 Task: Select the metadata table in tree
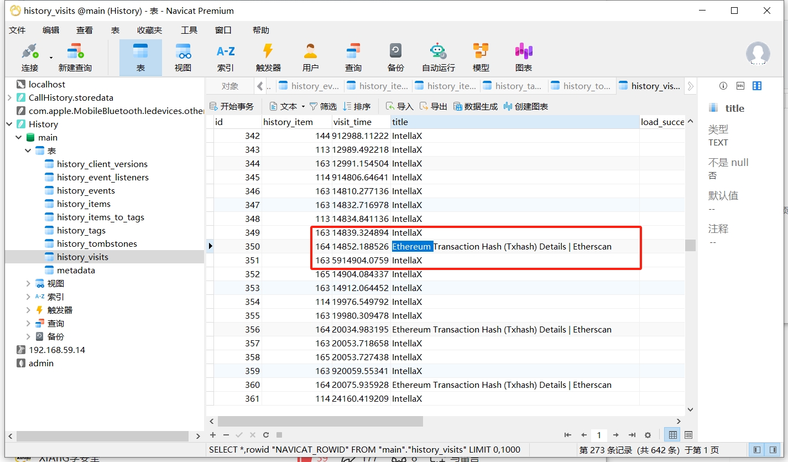coord(76,270)
